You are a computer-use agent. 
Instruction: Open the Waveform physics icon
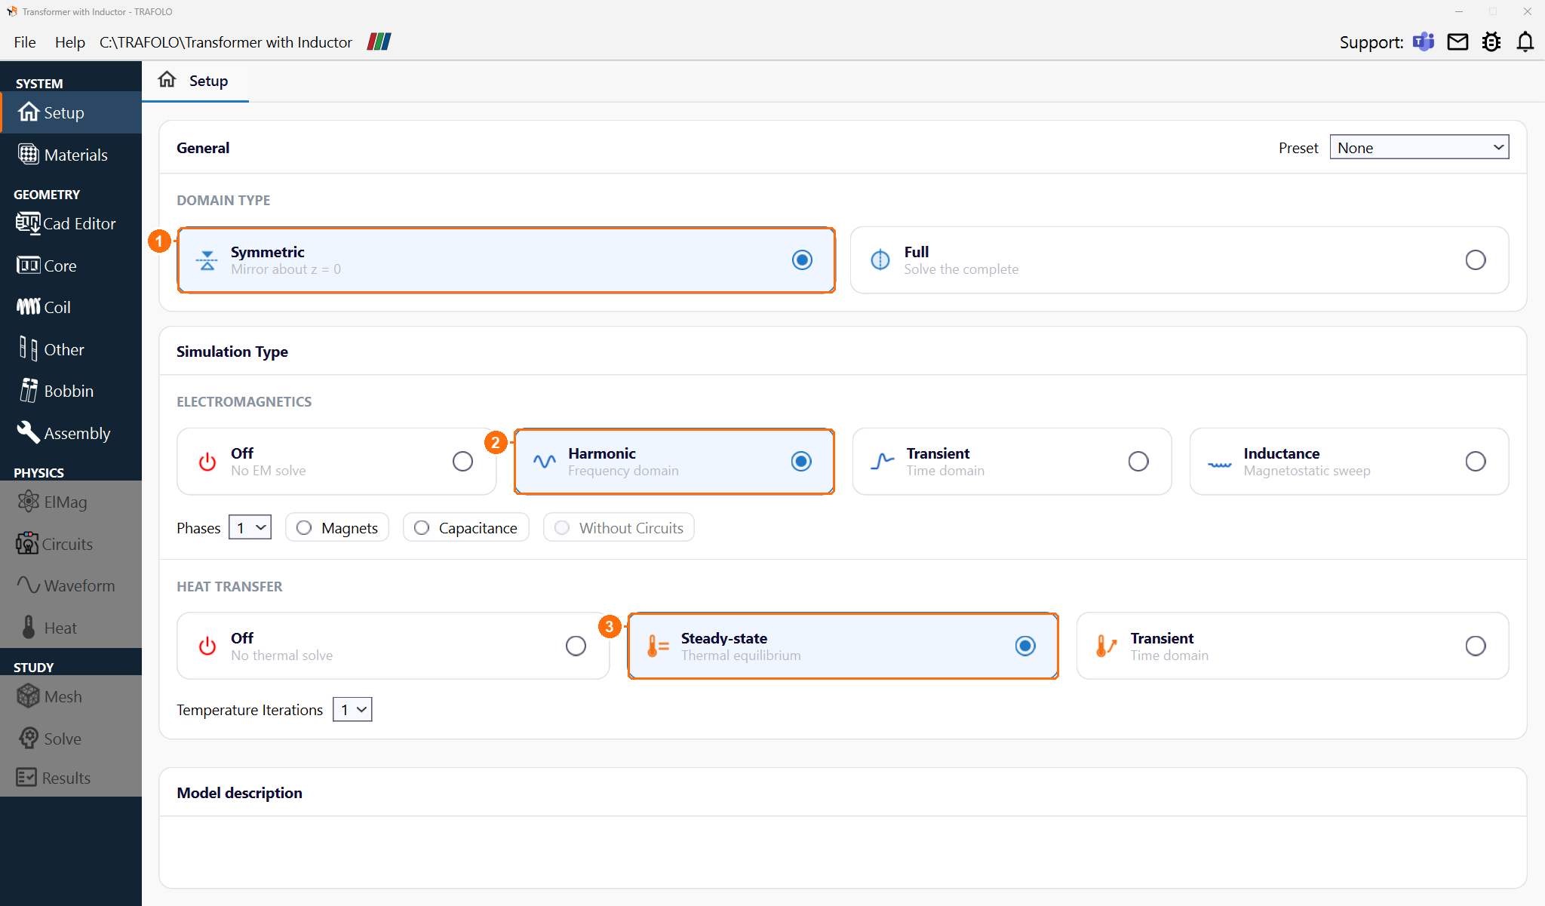29,585
